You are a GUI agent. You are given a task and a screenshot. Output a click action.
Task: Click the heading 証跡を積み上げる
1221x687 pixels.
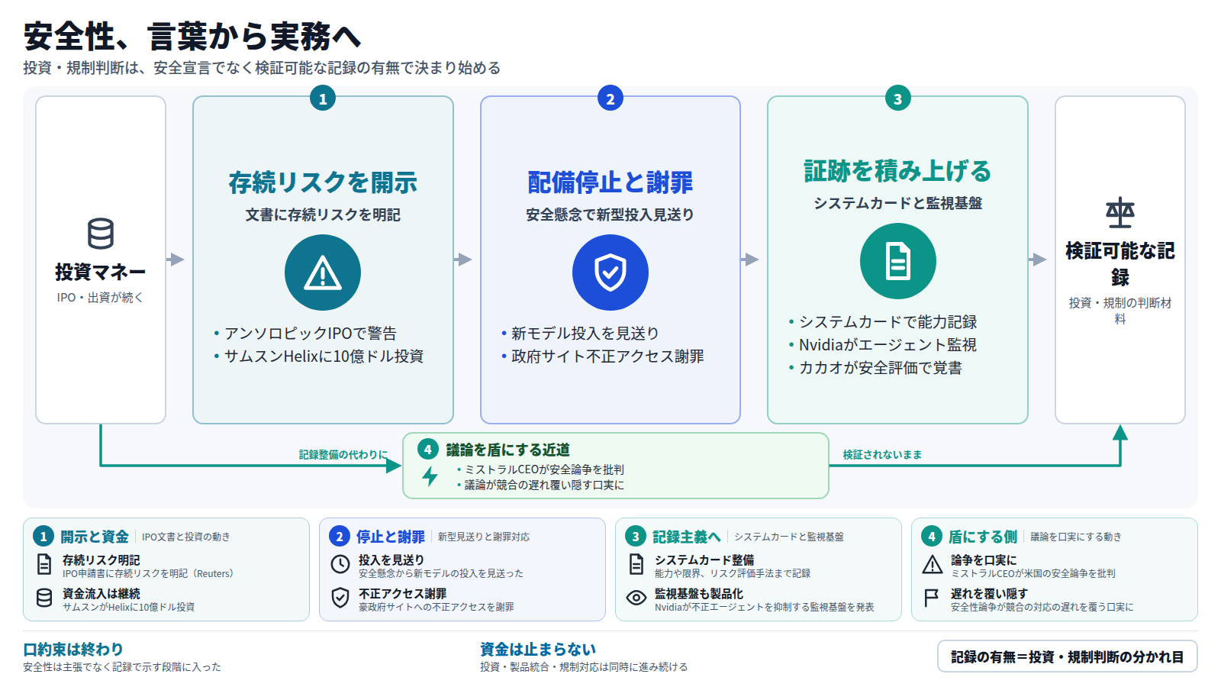point(898,171)
